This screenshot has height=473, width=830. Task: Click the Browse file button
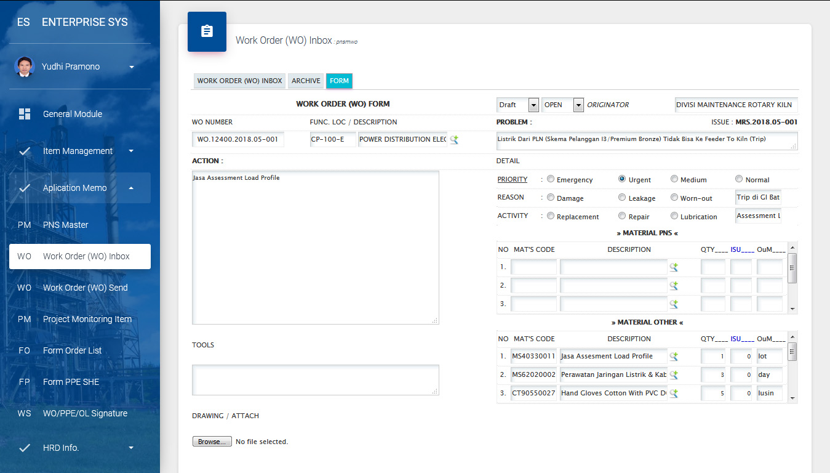(212, 442)
